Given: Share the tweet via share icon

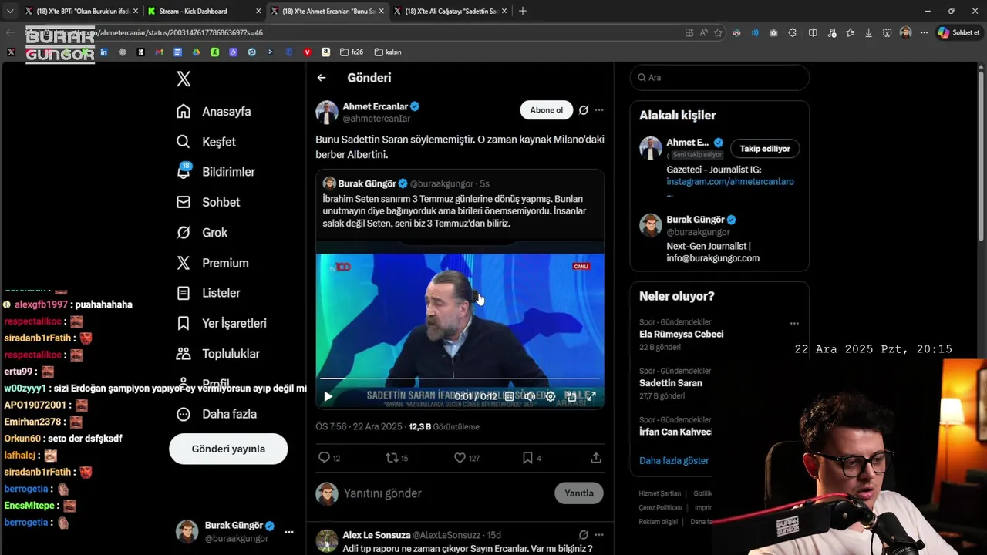Looking at the screenshot, I should click(x=596, y=458).
